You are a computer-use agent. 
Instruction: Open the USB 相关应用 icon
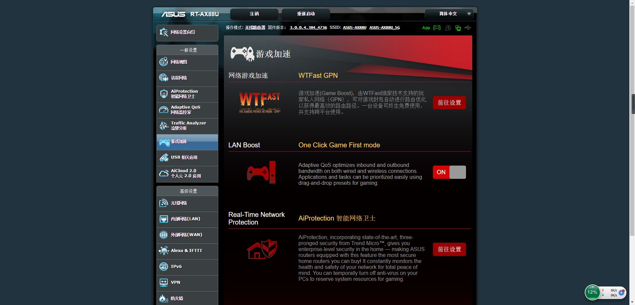[164, 157]
